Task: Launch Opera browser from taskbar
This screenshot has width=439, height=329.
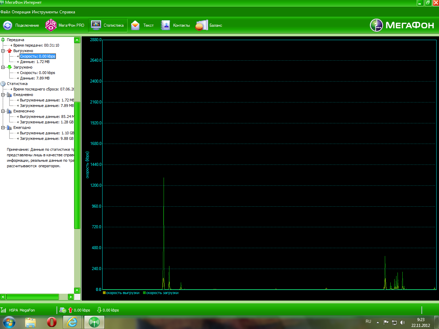Action: [52, 322]
